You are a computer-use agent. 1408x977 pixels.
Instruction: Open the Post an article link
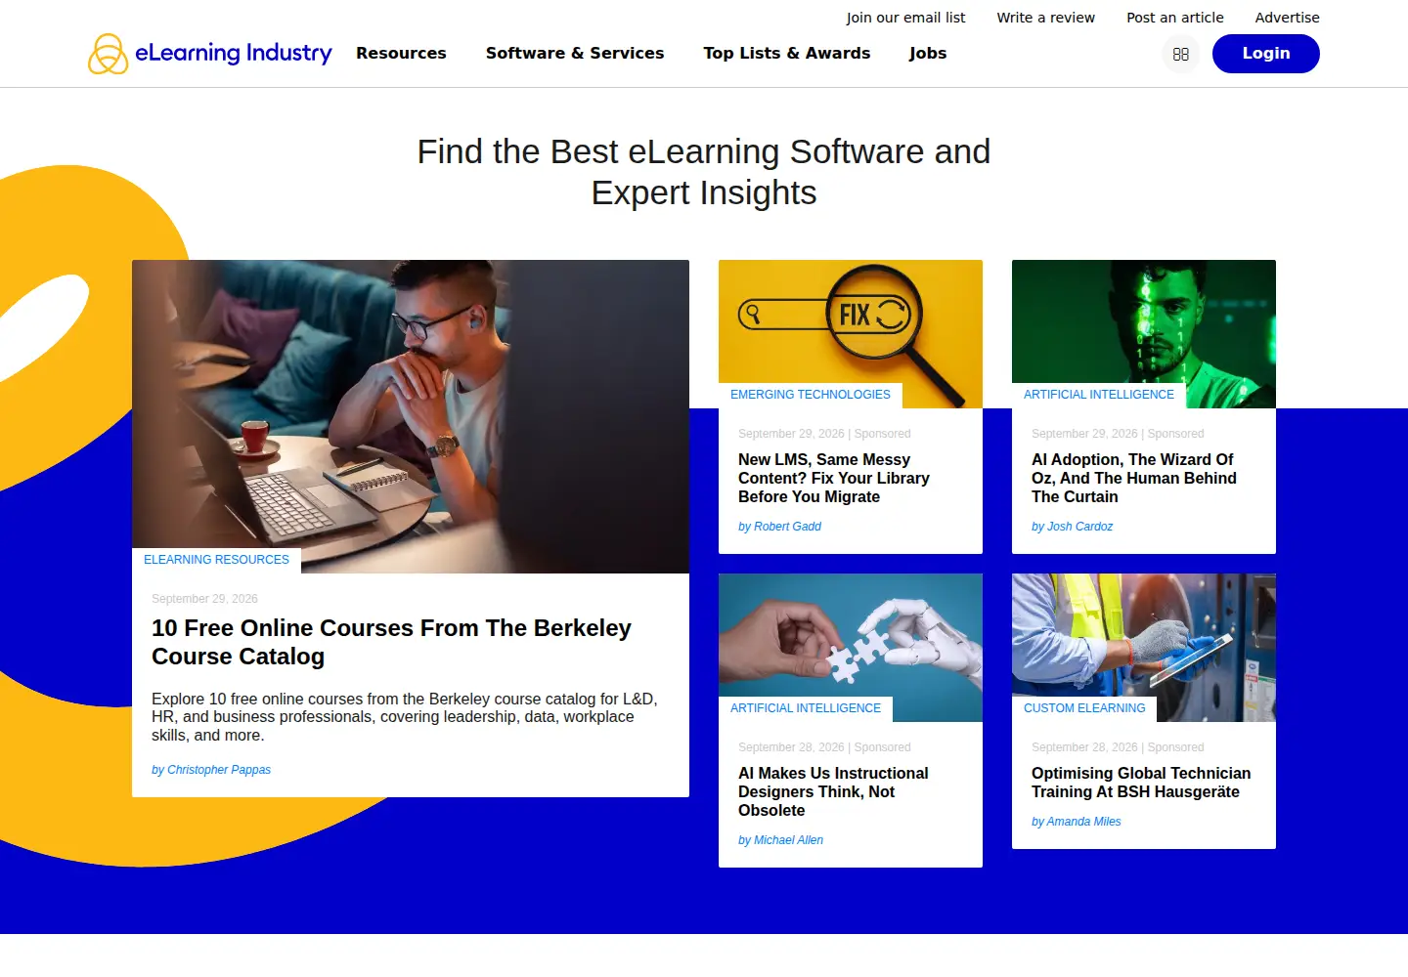click(1175, 18)
